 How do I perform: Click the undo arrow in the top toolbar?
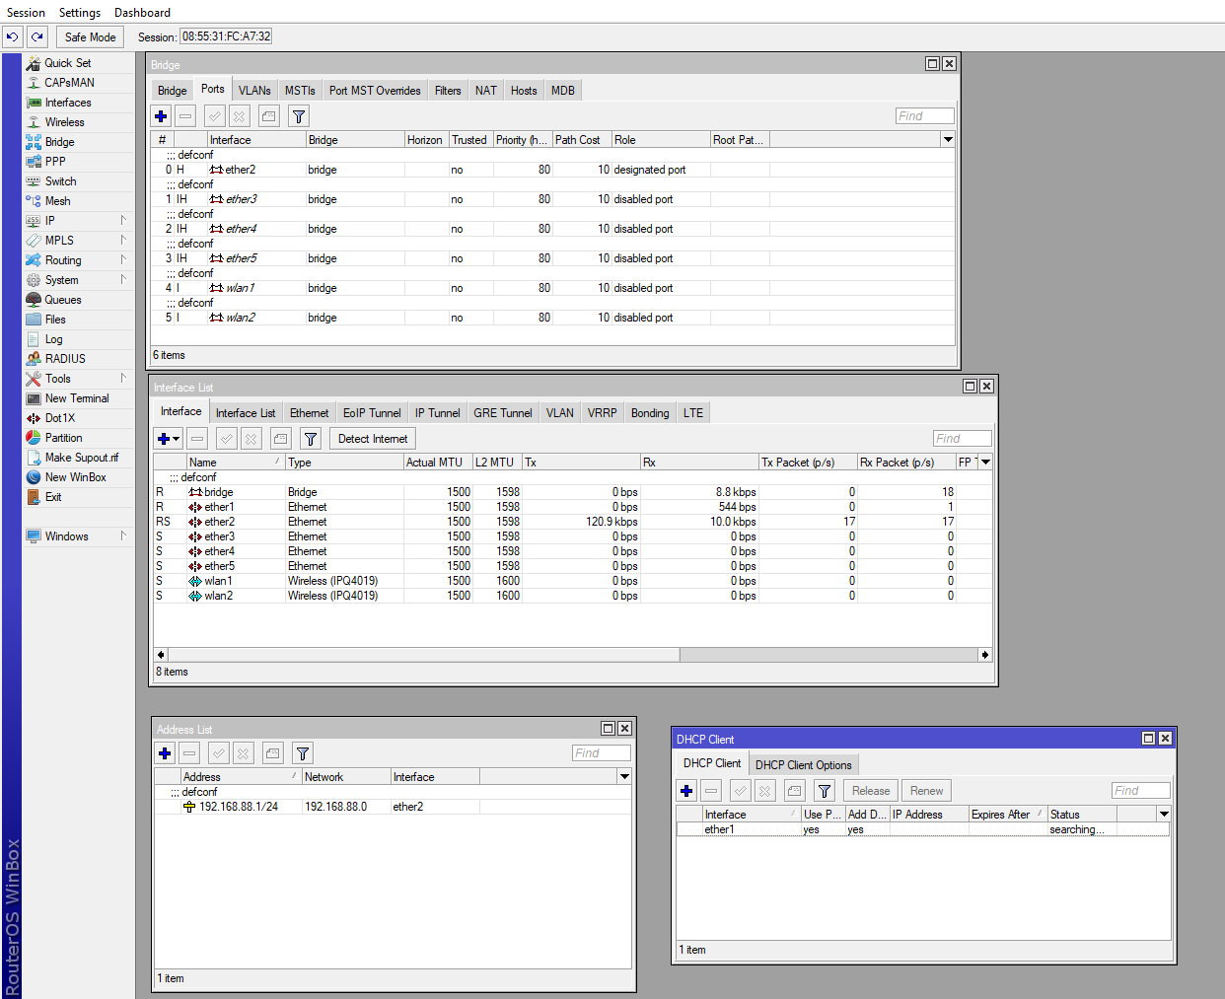coord(13,36)
